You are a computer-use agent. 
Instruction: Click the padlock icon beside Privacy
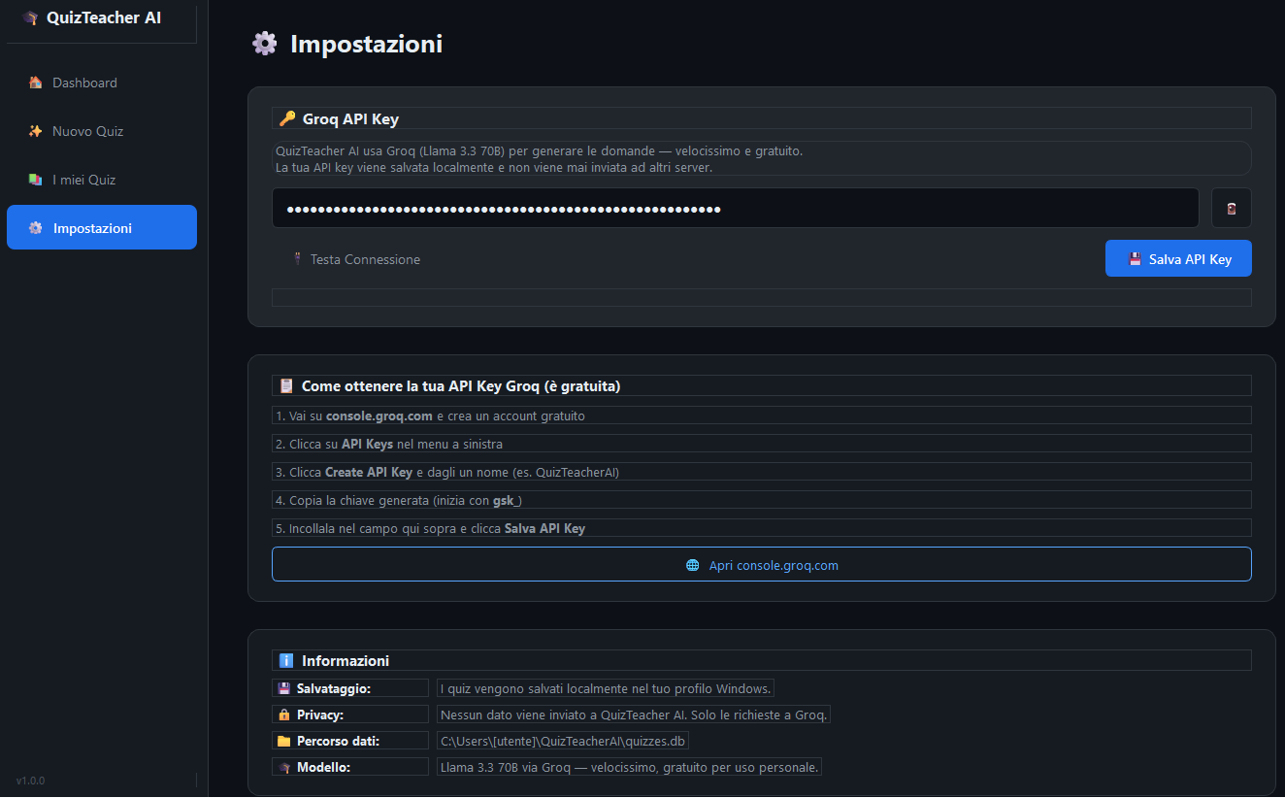point(284,715)
